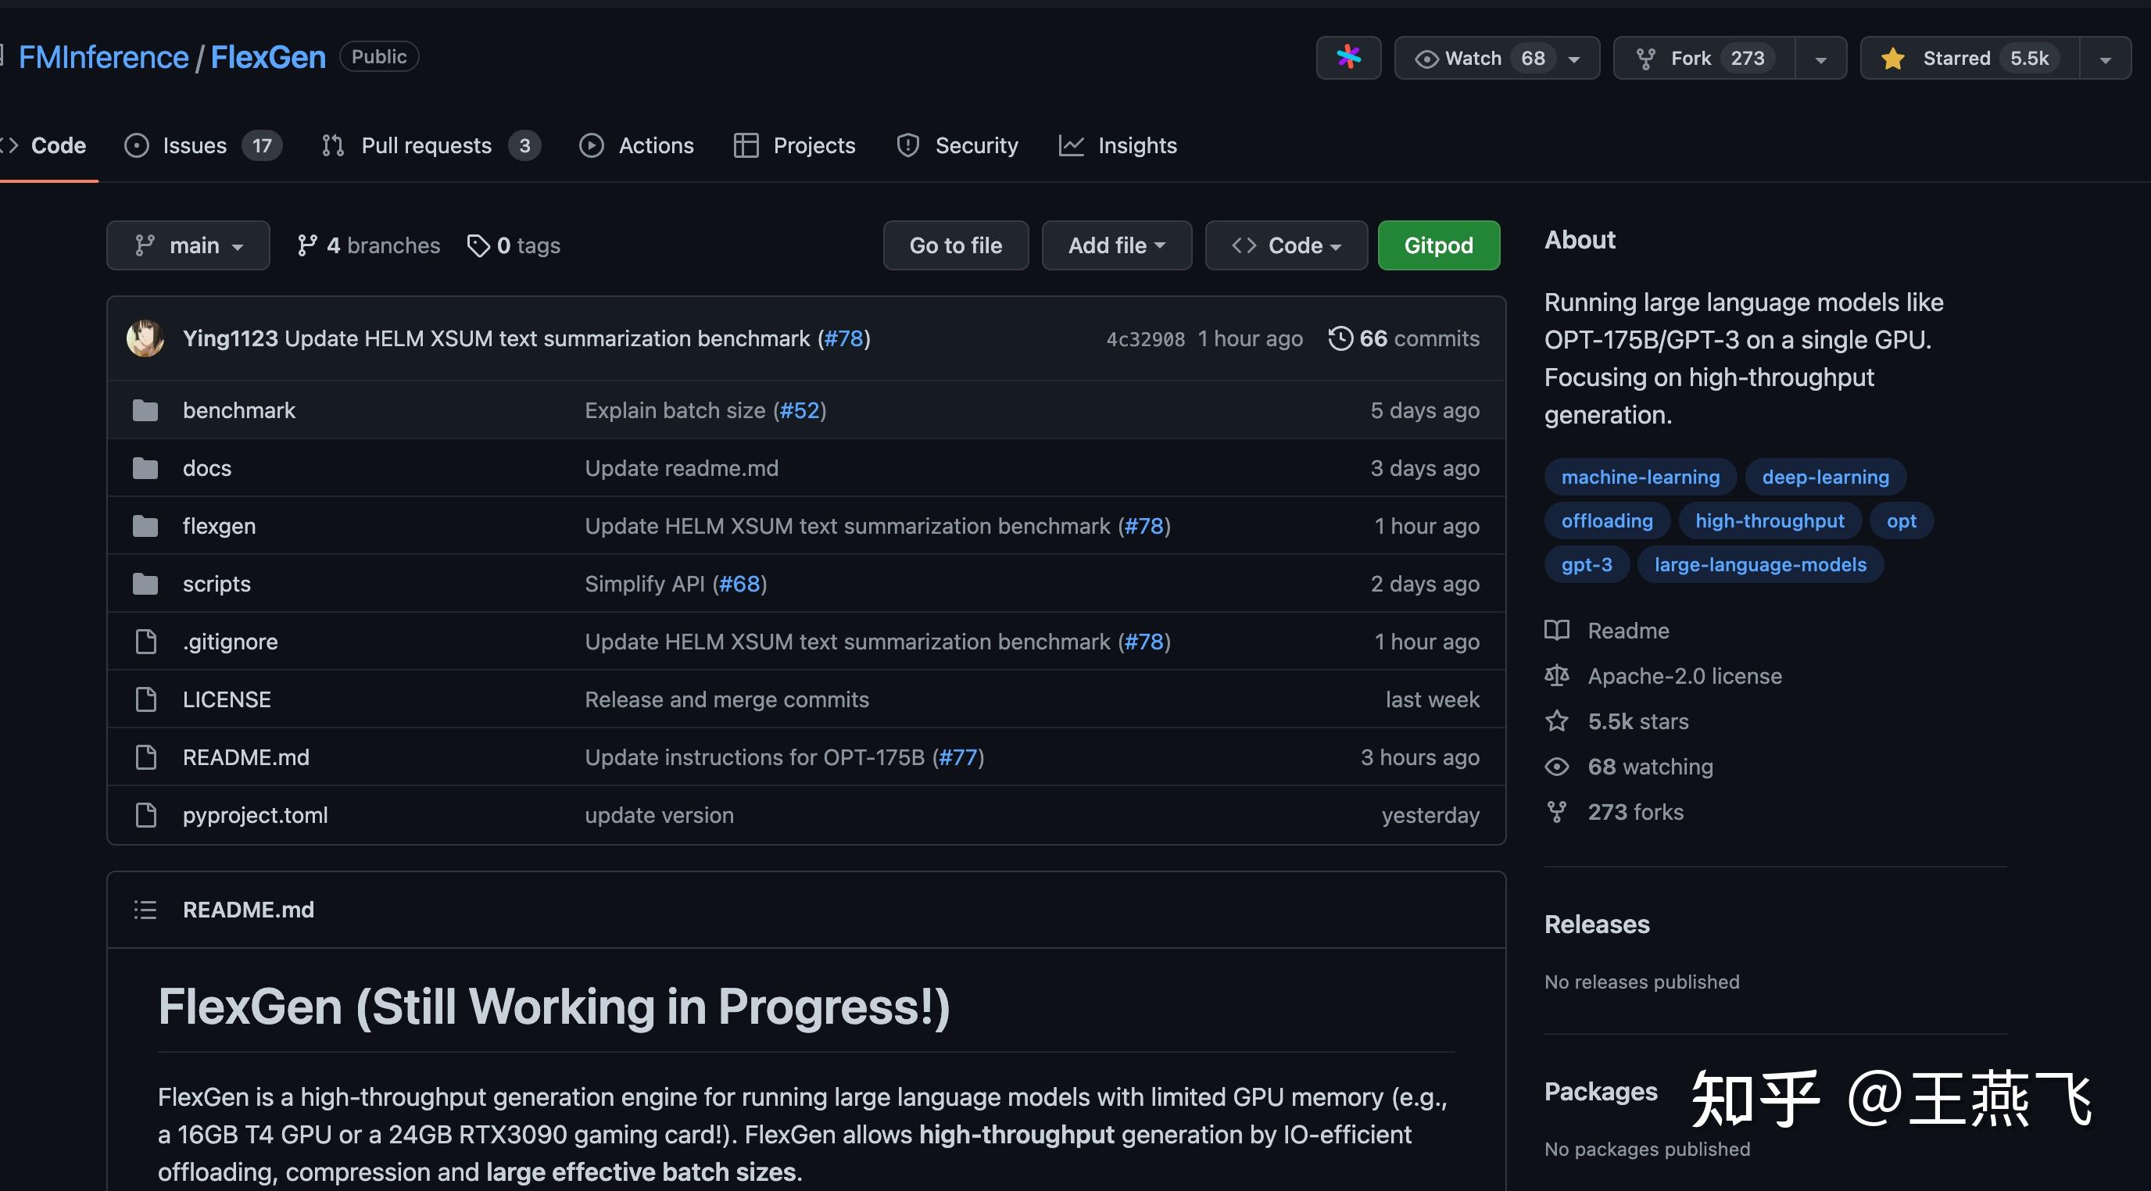
Task: Open the Add file dropdown
Action: [1116, 245]
